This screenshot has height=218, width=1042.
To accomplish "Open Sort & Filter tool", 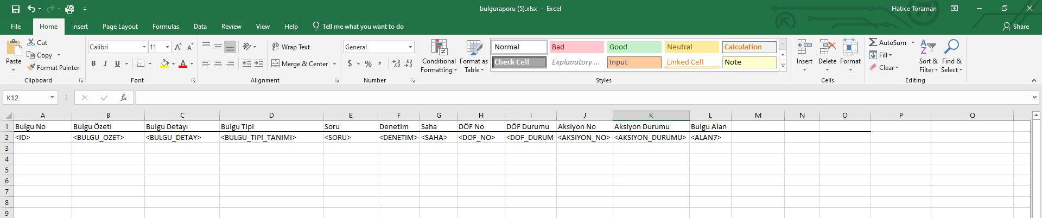I will (928, 48).
